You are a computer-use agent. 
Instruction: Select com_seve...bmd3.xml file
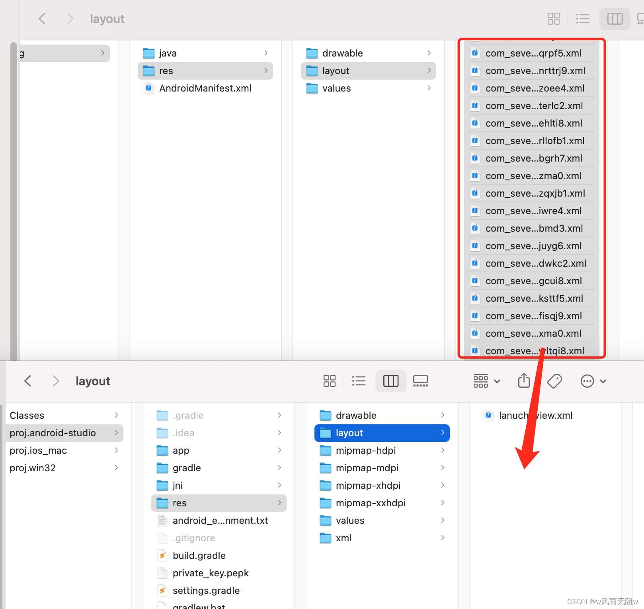click(532, 228)
